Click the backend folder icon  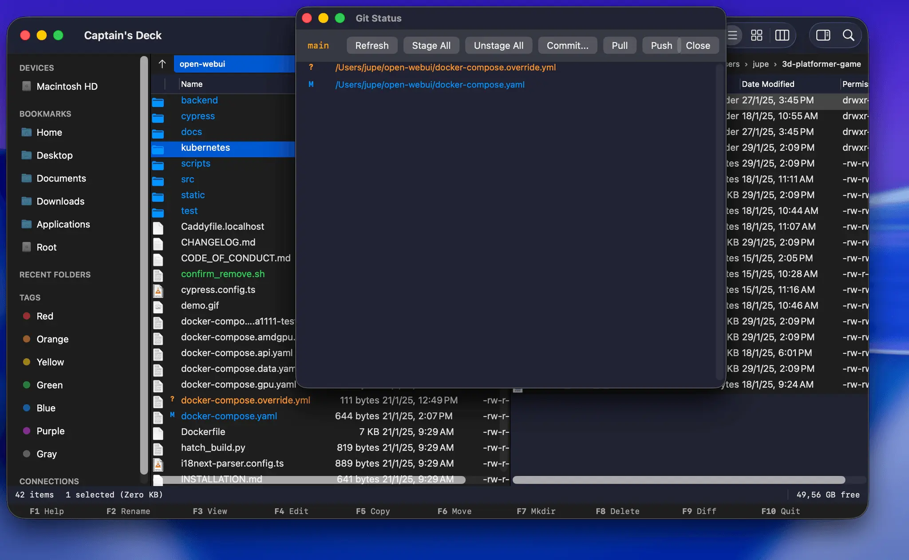pos(158,102)
